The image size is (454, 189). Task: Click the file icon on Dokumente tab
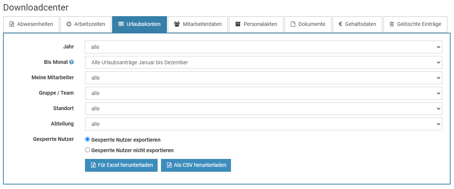click(x=293, y=24)
